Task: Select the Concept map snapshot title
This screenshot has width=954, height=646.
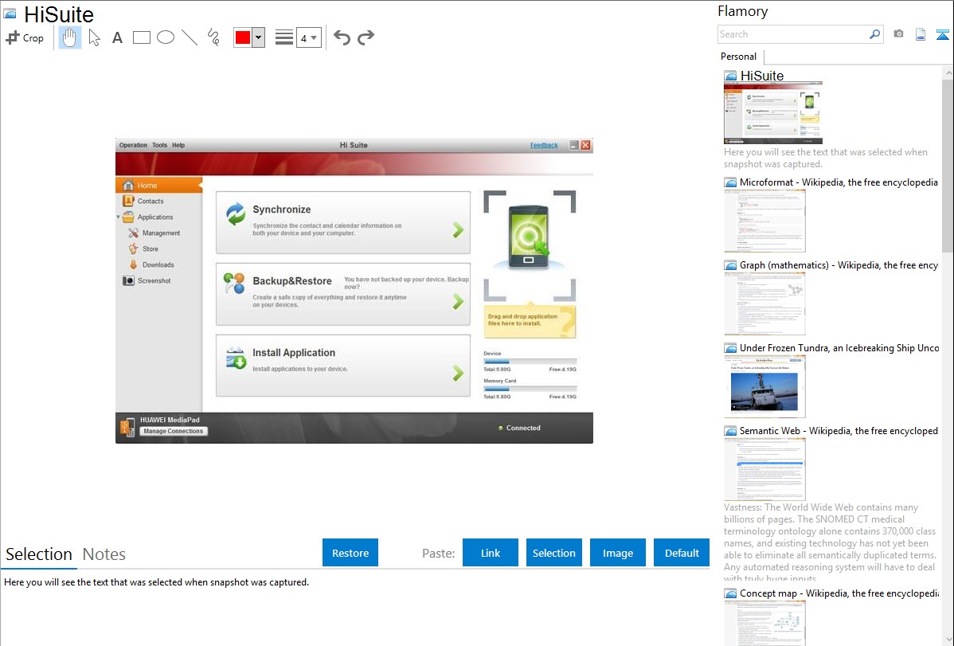Action: pos(839,593)
